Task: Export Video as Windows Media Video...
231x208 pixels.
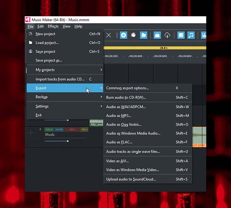Action: 148,170
